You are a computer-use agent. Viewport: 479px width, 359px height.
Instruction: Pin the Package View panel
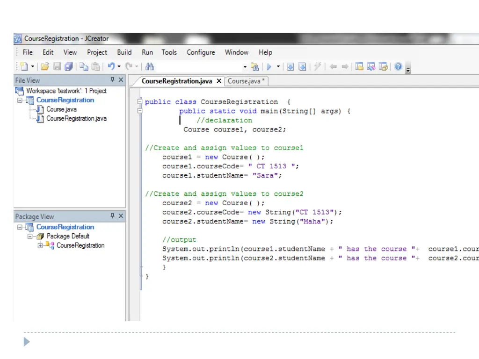(x=112, y=216)
